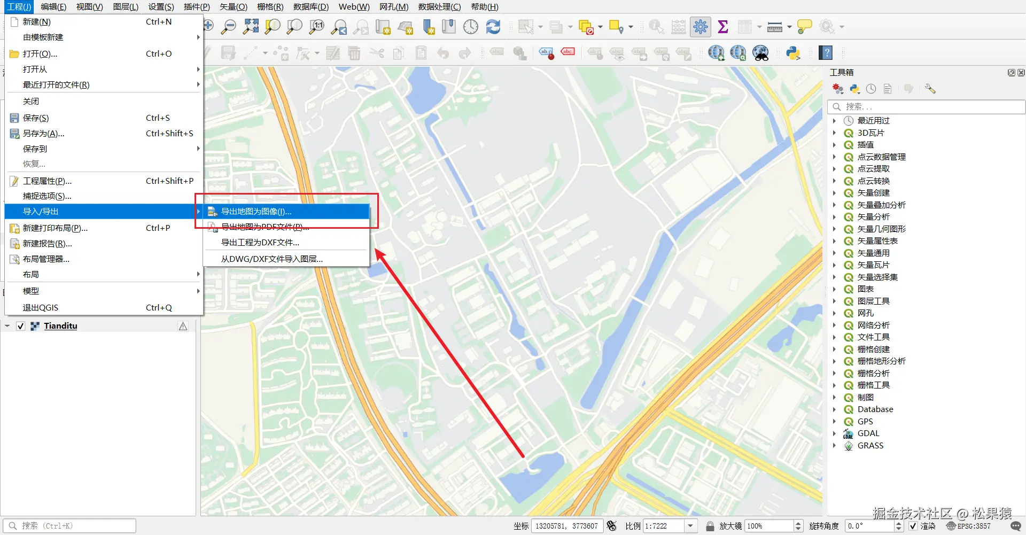1026x535 pixels.
Task: Click 新建打印布局(P)... menu entry
Action: point(104,228)
